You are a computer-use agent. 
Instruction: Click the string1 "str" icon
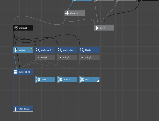[x=82, y=57]
